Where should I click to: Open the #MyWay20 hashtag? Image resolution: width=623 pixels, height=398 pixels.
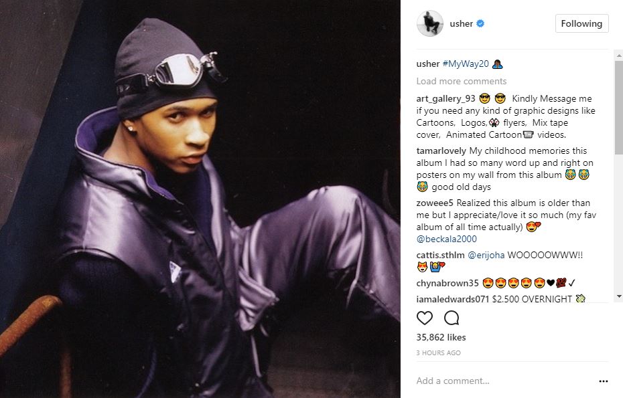point(466,64)
